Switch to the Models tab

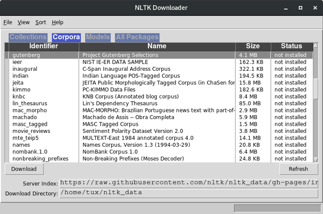click(98, 37)
